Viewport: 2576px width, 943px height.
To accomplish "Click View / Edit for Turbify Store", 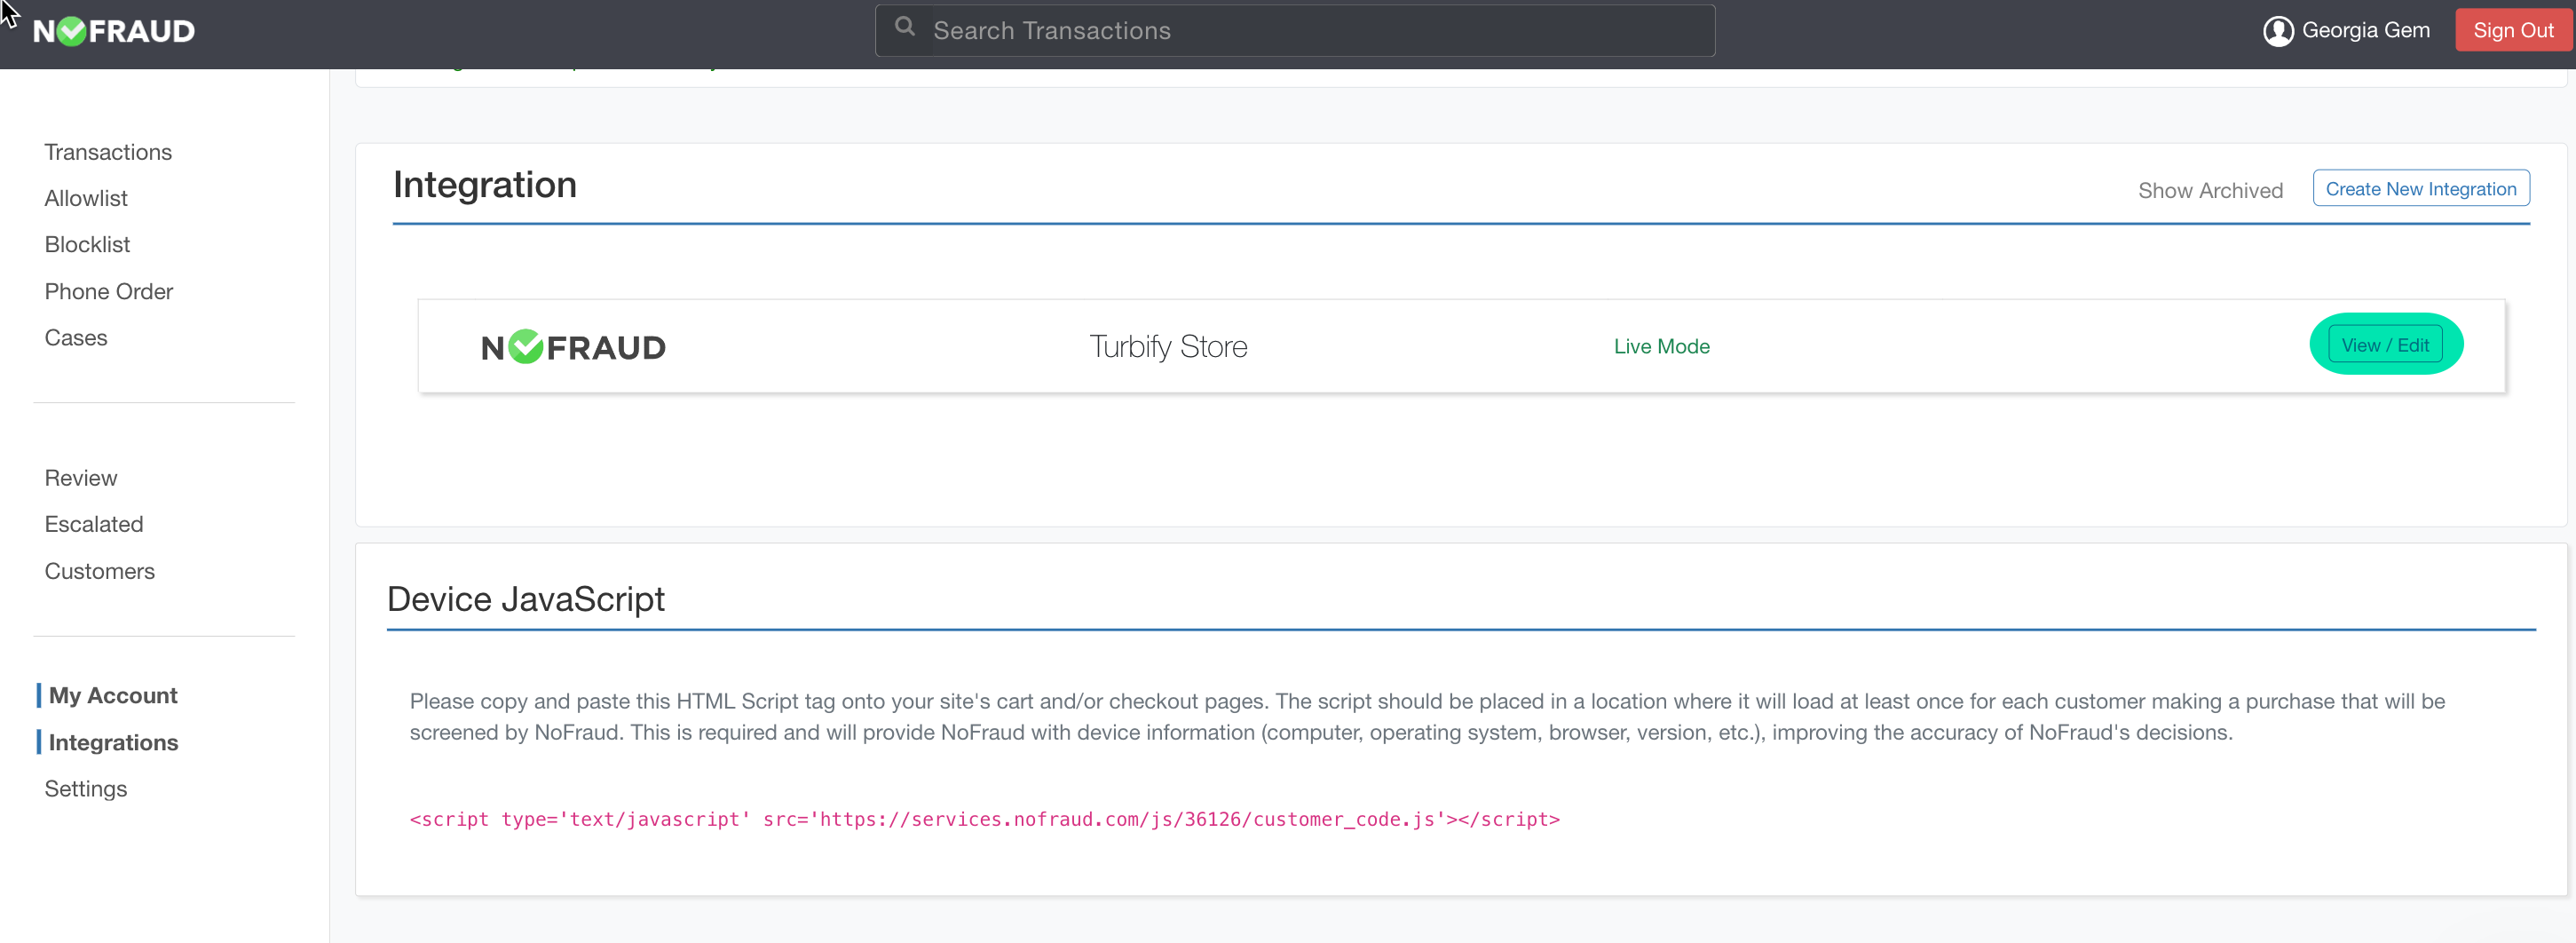I will point(2387,344).
